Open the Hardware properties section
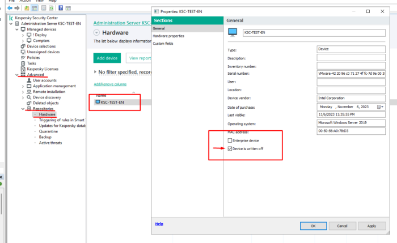The height and width of the screenshot is (243, 397). [x=187, y=36]
